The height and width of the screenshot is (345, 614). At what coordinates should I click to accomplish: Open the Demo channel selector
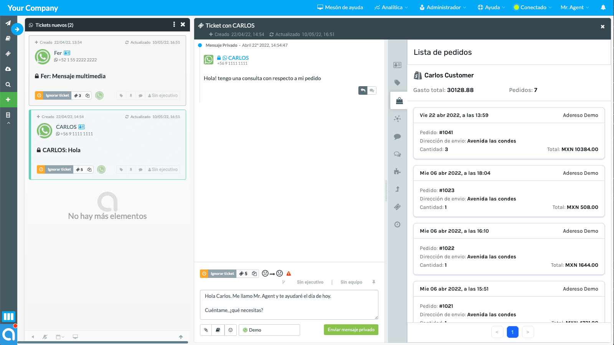(x=269, y=330)
